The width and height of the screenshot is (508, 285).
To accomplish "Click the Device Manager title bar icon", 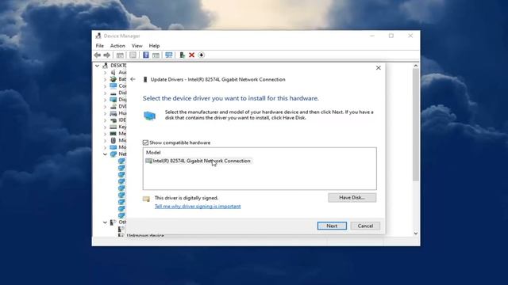I will [98, 36].
